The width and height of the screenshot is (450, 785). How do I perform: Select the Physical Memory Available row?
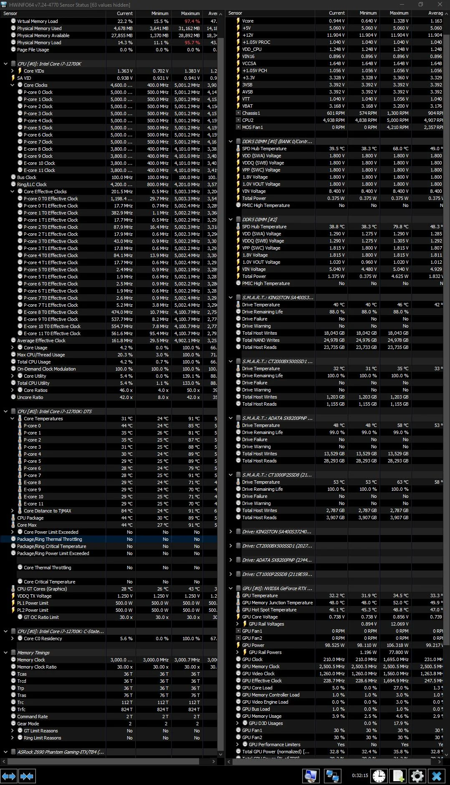(109, 35)
